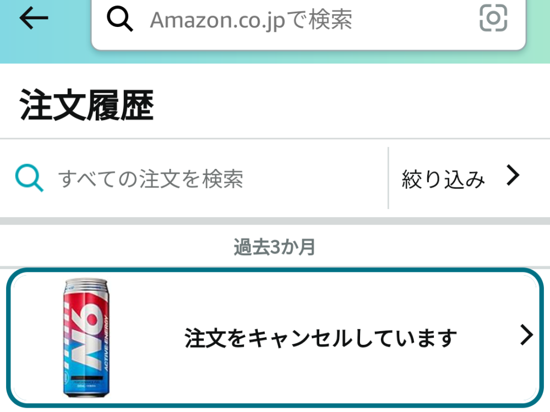Click the arrow icon beside 絞り込み
Viewport: 550px width, 412px height.
[513, 175]
